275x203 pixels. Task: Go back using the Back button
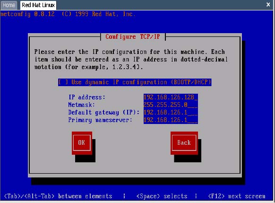pos(184,143)
